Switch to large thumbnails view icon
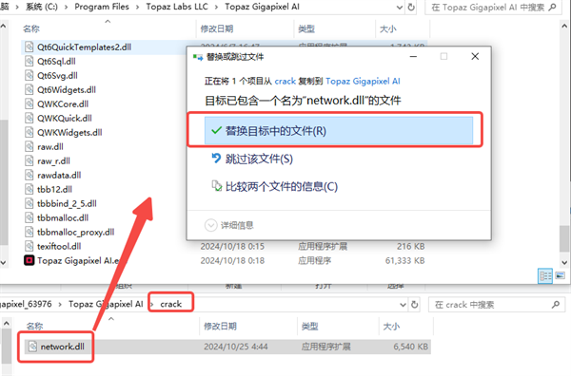The height and width of the screenshot is (376, 571). pyautogui.click(x=561, y=275)
